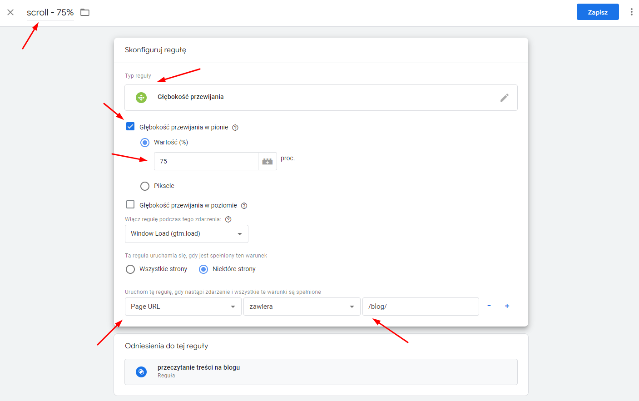Click the /blog/ condition value field

(420, 307)
